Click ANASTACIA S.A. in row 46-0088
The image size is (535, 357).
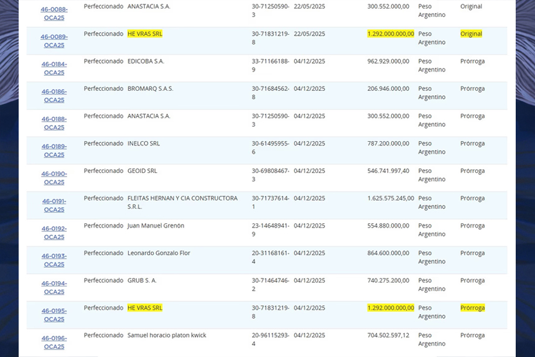pos(149,6)
